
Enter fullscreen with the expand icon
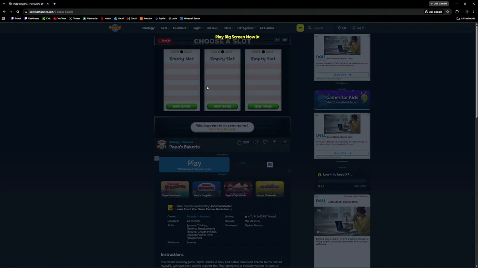click(285, 142)
